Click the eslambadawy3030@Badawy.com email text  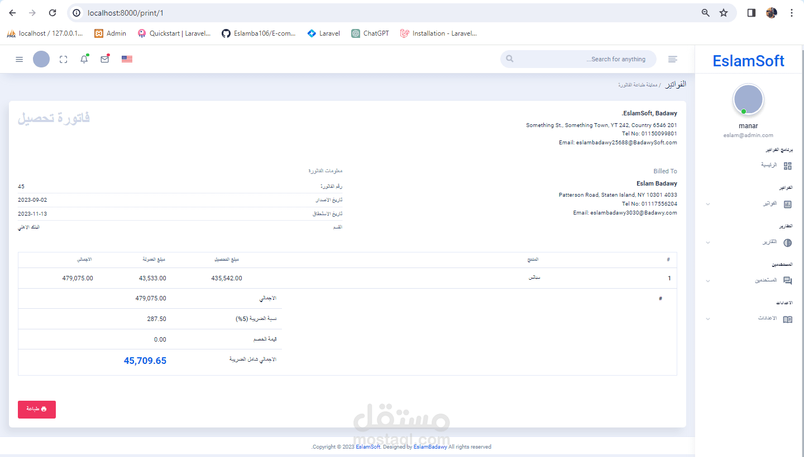tap(634, 212)
